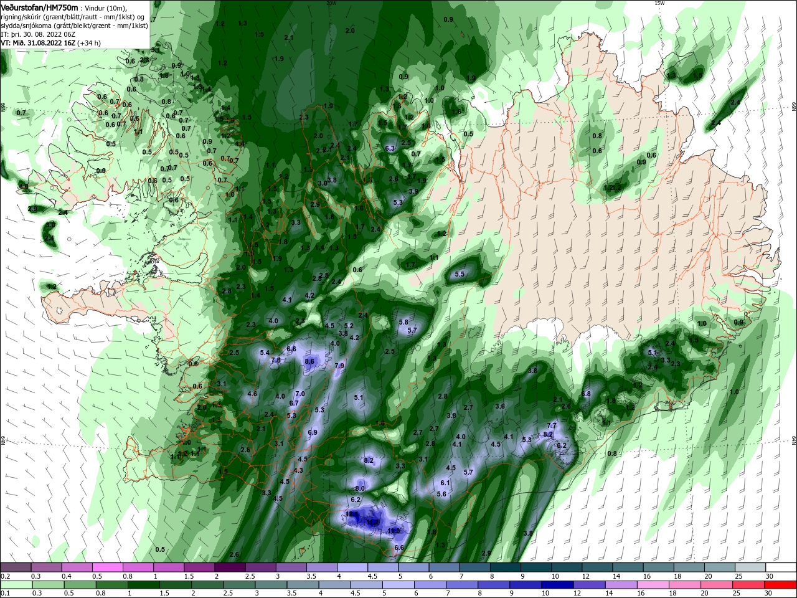Pick the darkest purple 2 swatch in snow legend

[x=230, y=567]
